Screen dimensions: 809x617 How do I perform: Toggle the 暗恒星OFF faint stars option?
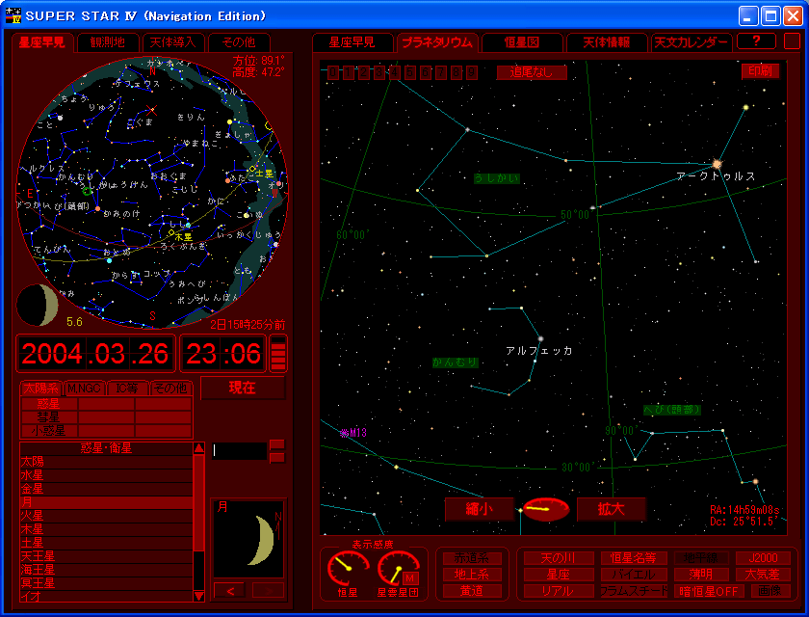tap(708, 591)
